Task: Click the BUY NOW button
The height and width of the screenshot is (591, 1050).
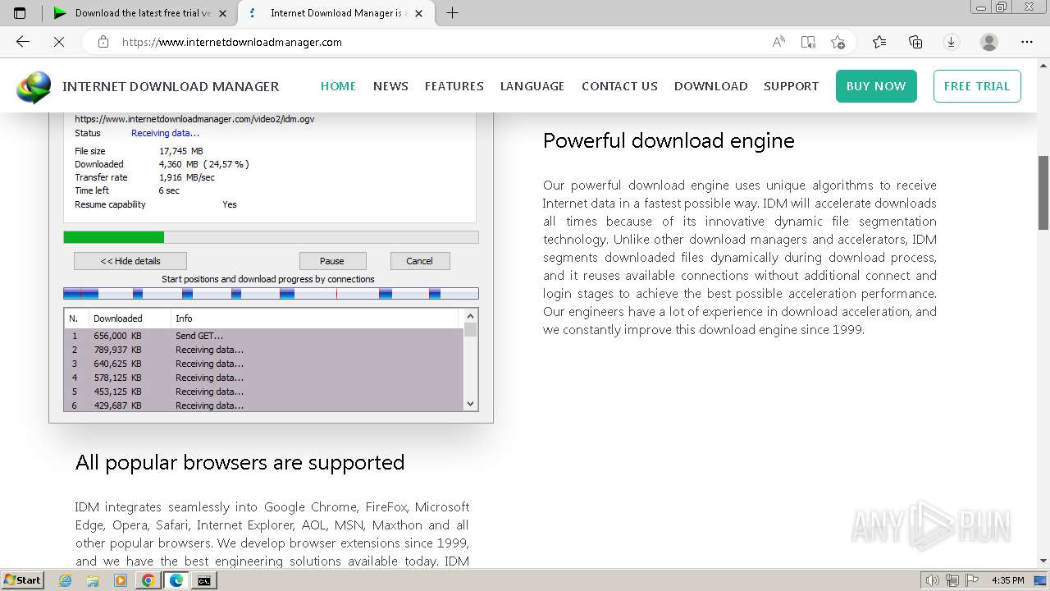Action: (x=876, y=86)
